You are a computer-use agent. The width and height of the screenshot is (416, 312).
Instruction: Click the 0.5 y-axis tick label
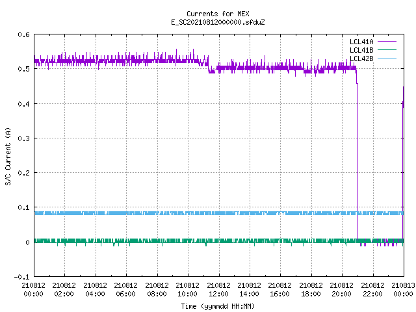tap(23, 69)
